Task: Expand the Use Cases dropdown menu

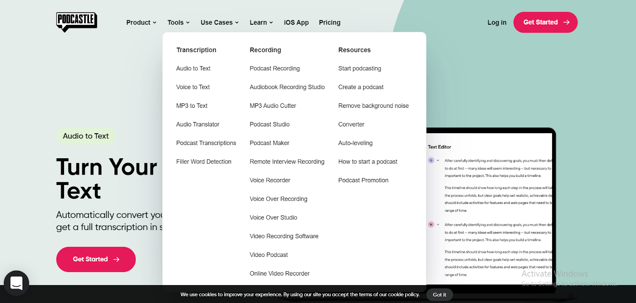Action: click(220, 23)
